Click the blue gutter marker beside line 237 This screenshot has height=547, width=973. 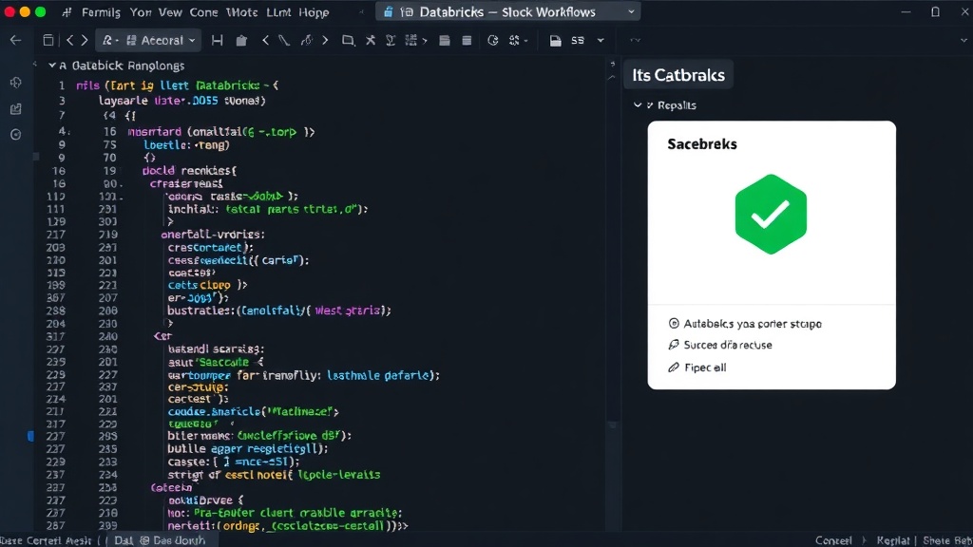(30, 436)
